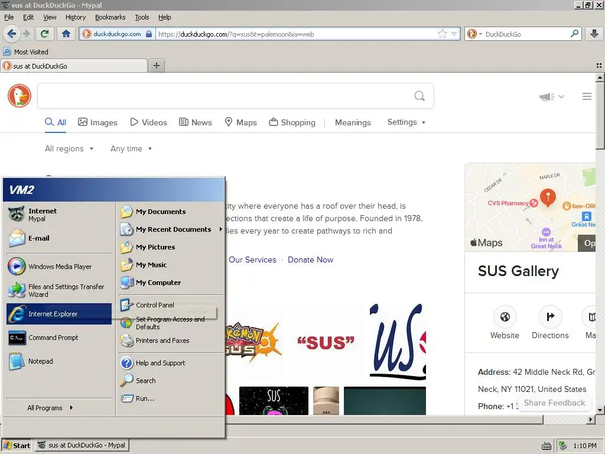Submit search with DuckDuckGo magnifier icon
Image resolution: width=605 pixels, height=454 pixels.
click(419, 96)
